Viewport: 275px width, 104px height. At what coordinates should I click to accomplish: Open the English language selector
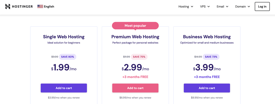click(x=46, y=7)
